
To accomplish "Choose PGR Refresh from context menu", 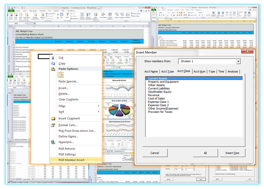I will [76, 149].
